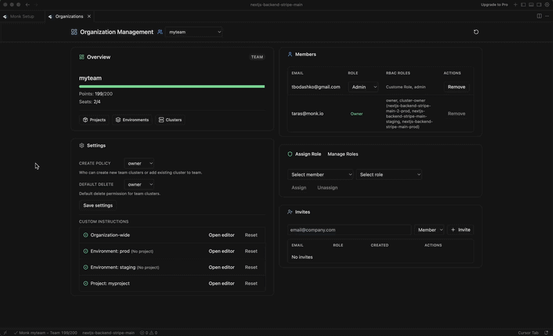Click the green check next to Project: myproject
Screen dimensions: 553x336
[86, 283]
